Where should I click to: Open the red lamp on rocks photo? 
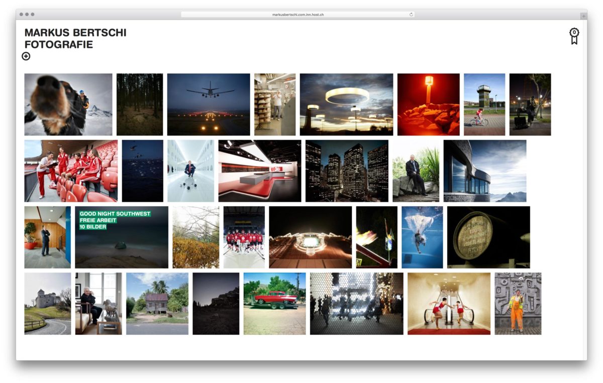(x=428, y=104)
